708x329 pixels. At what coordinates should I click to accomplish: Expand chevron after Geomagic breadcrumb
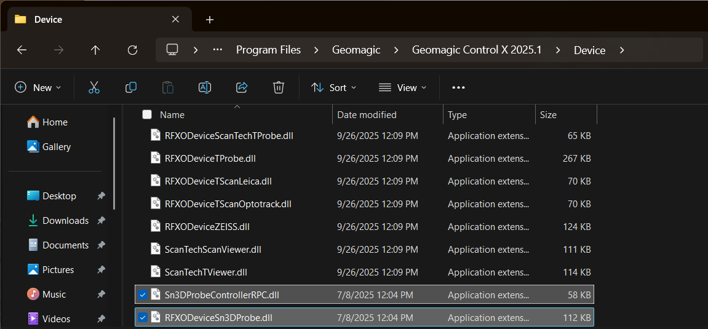click(396, 50)
